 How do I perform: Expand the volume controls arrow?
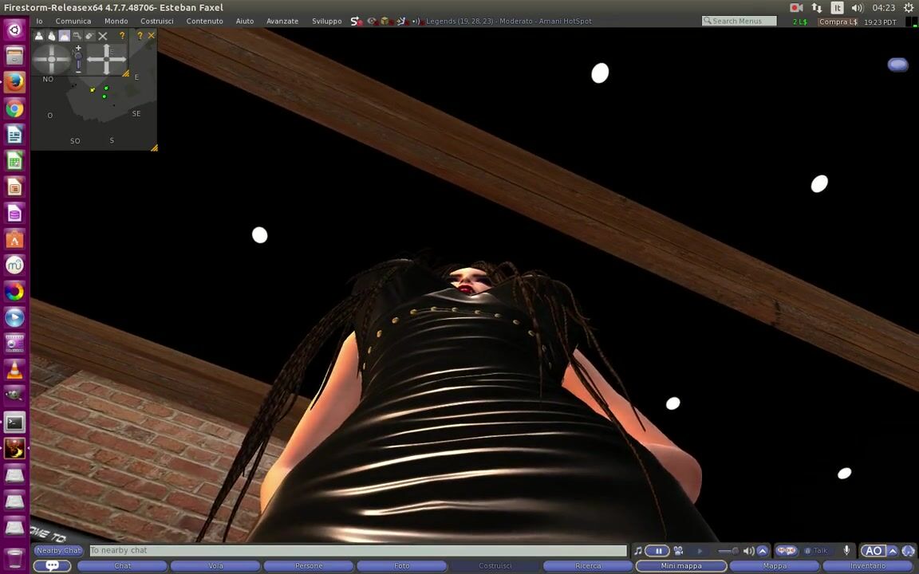point(762,551)
